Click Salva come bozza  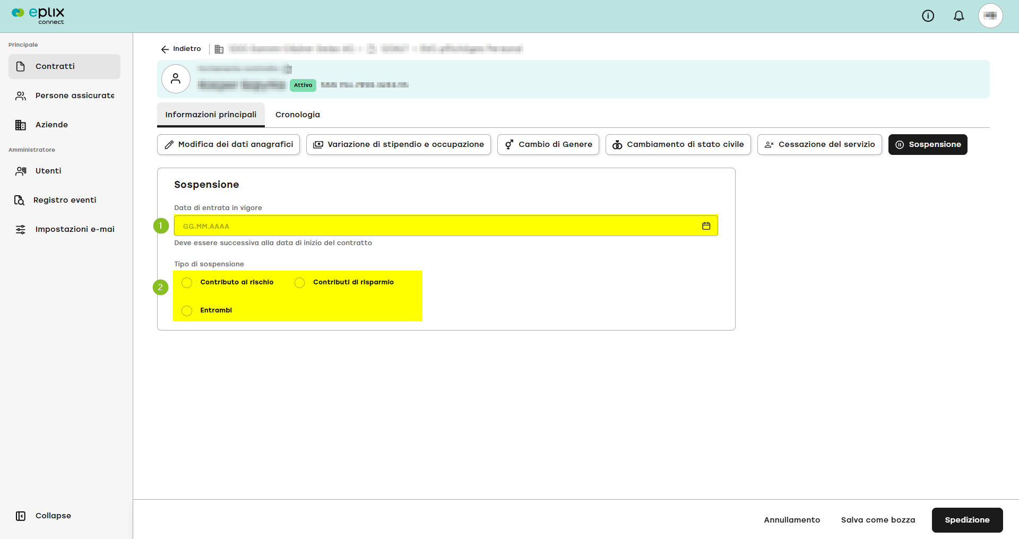(x=878, y=520)
